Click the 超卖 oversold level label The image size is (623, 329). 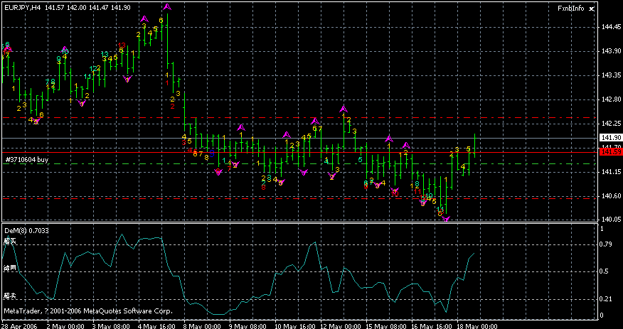10,296
